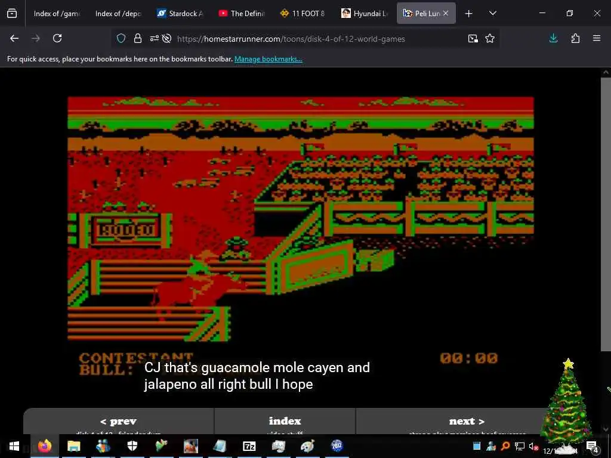Expand the list all tabs dropdown
The height and width of the screenshot is (458, 611).
pyautogui.click(x=492, y=13)
